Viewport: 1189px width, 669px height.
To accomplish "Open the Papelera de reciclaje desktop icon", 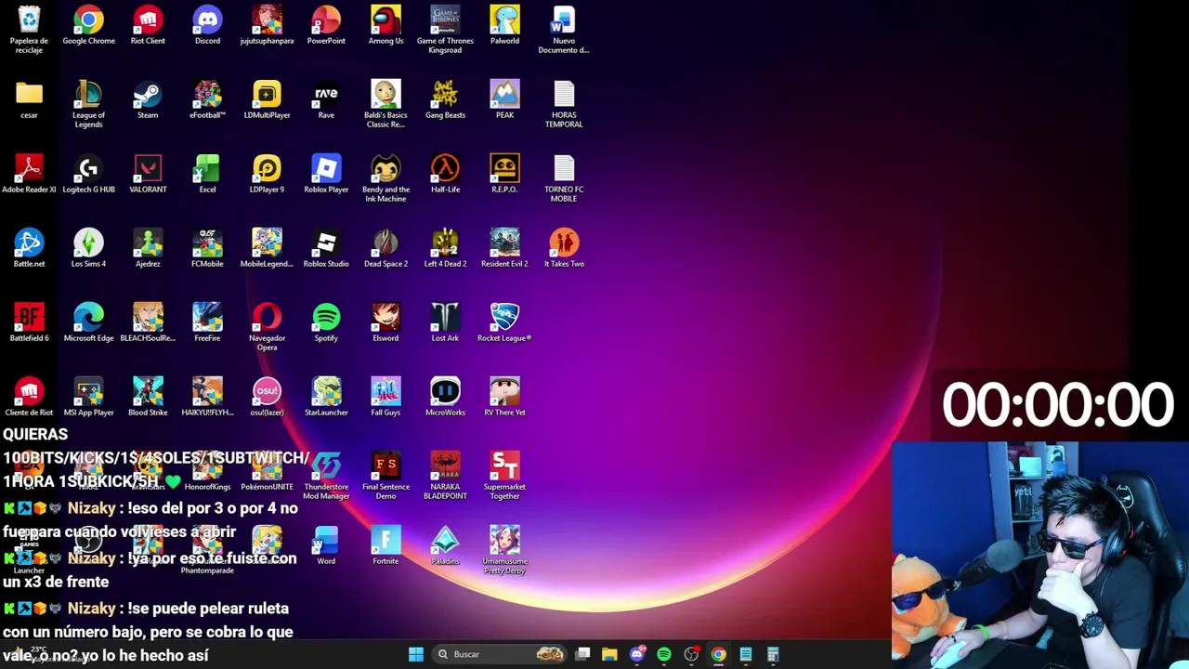I will pos(29,30).
